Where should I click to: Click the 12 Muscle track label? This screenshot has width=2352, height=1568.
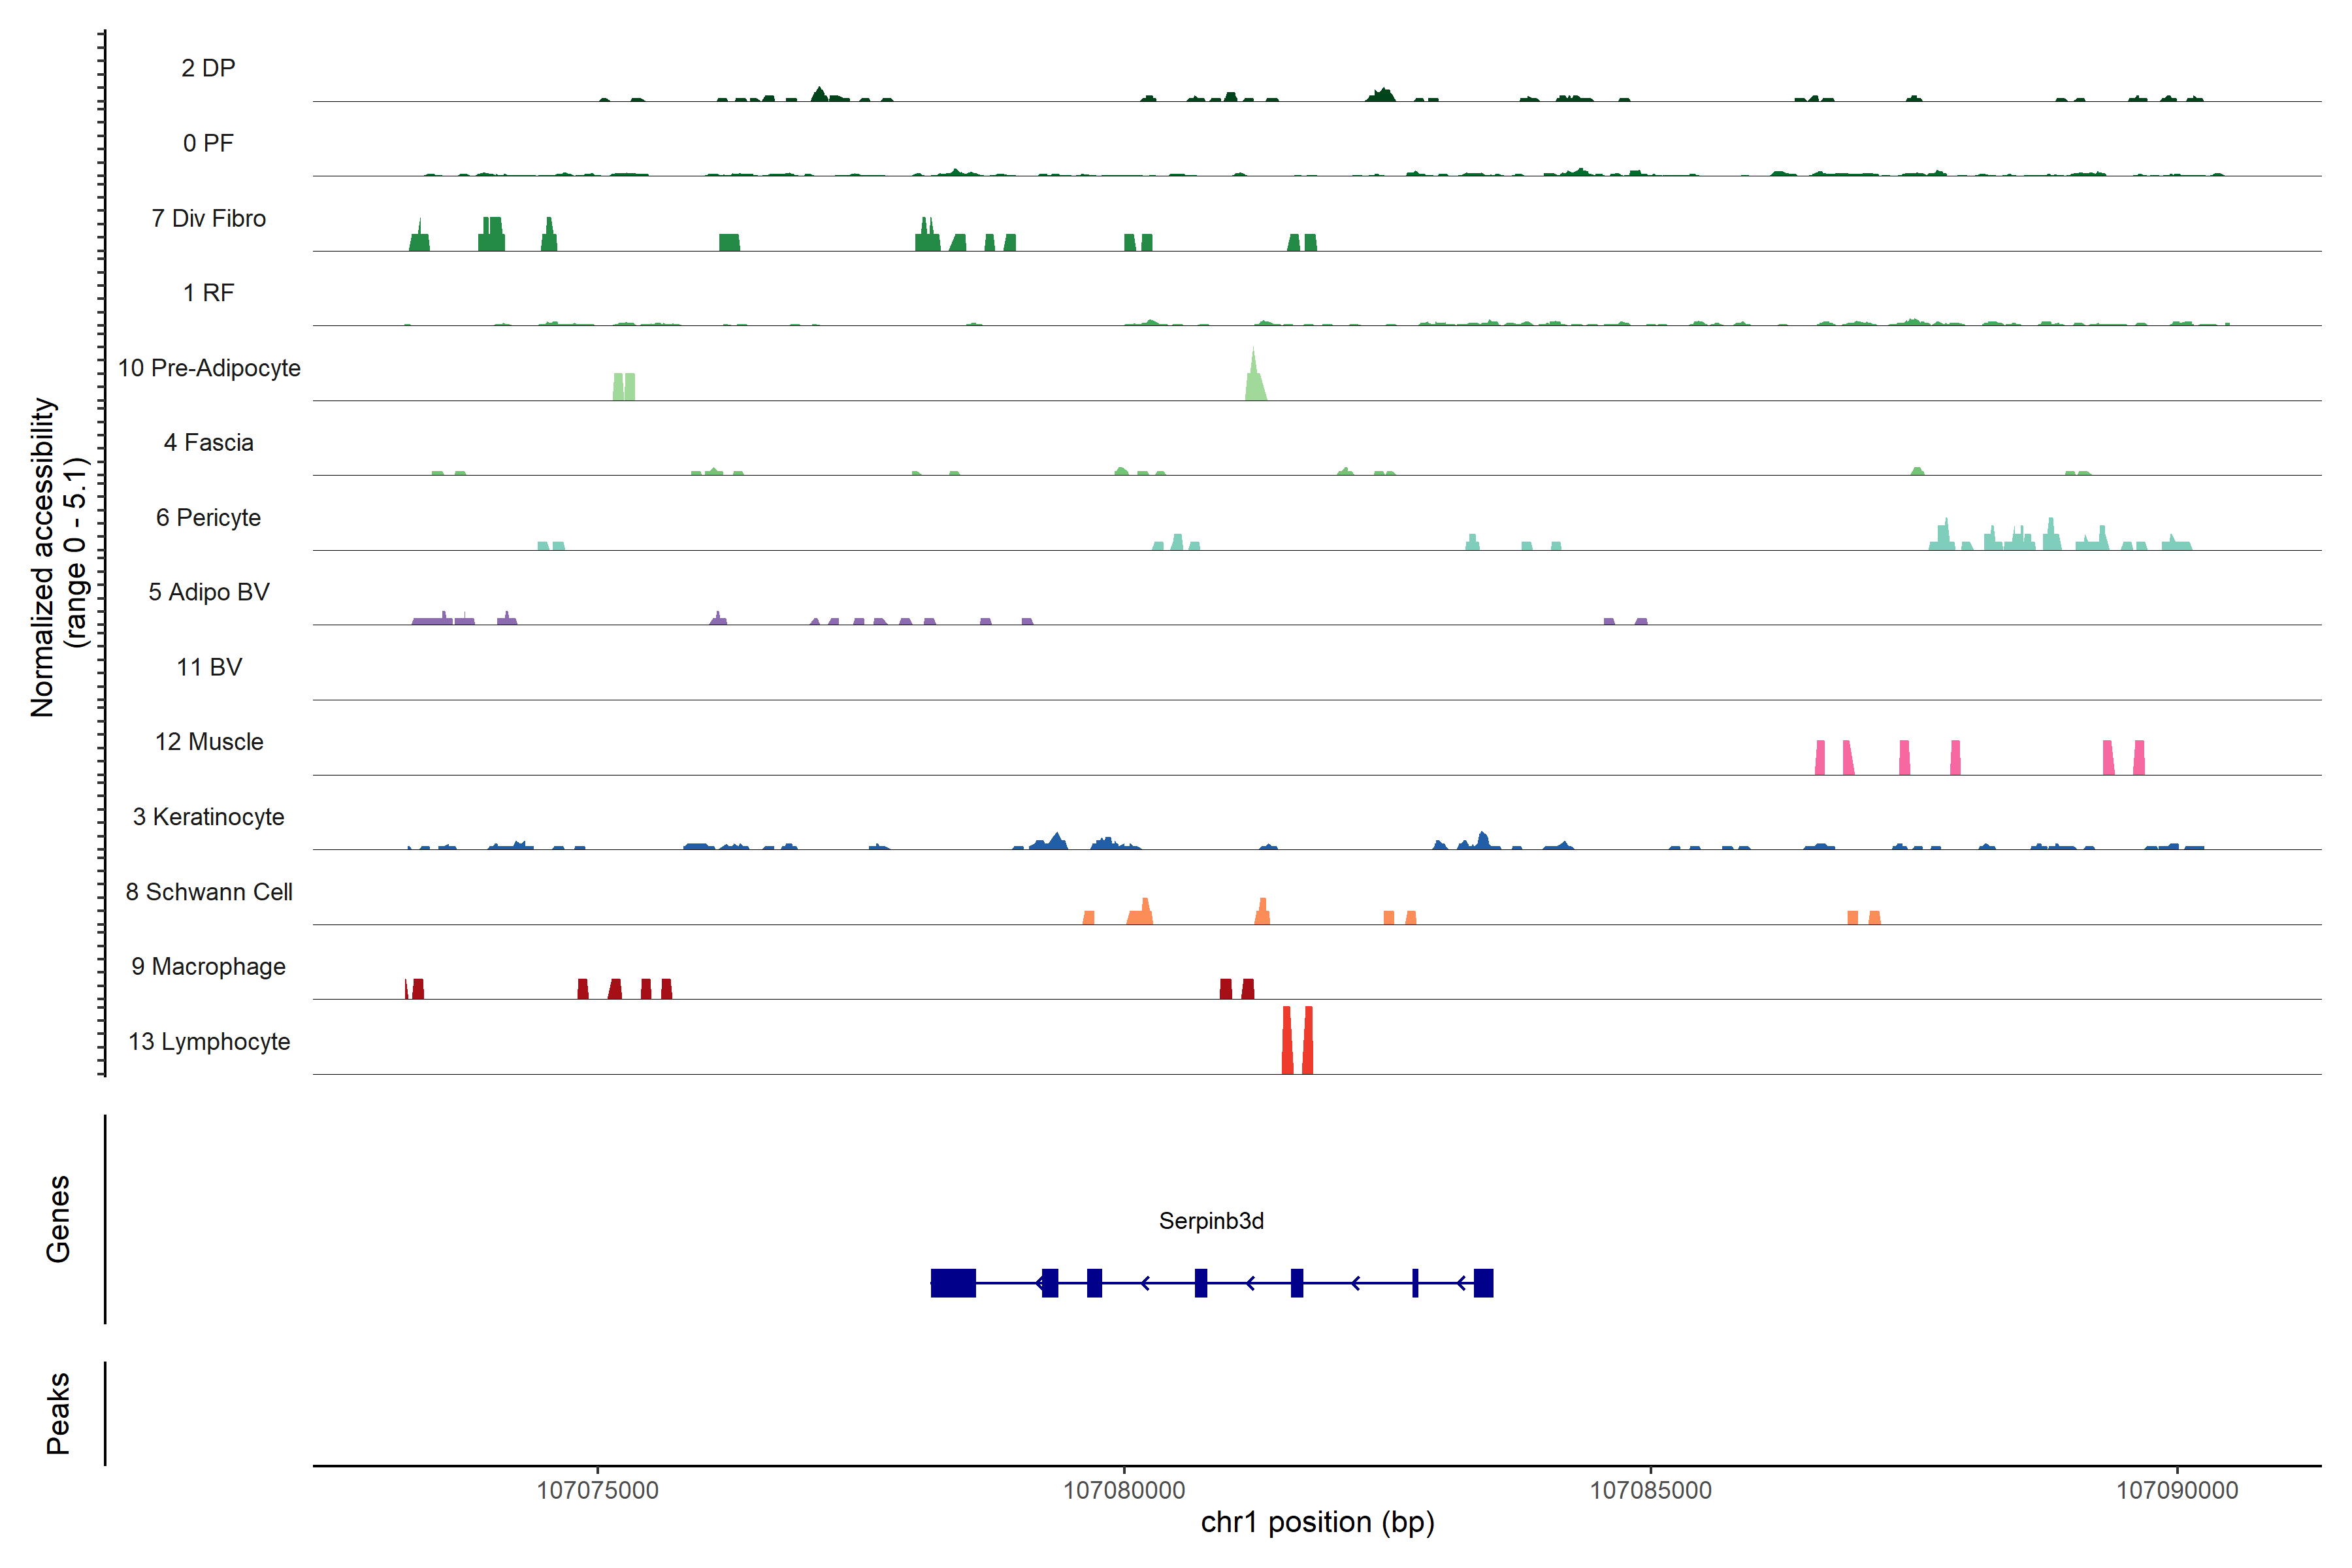tap(209, 742)
